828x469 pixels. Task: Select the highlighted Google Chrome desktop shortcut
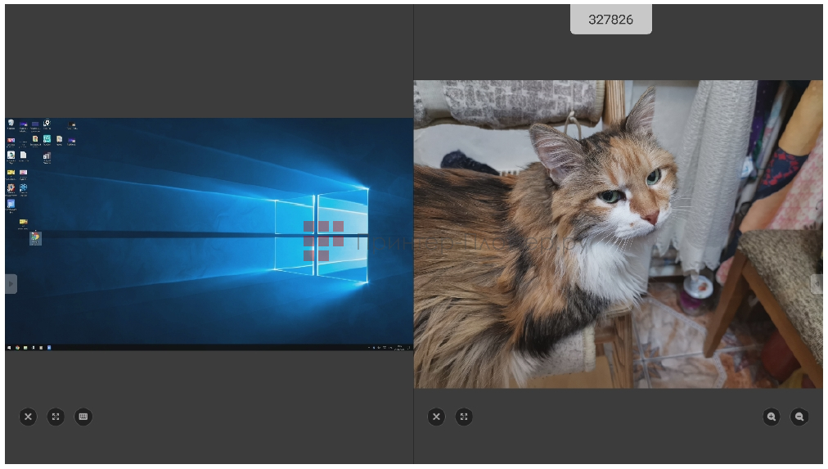(35, 240)
